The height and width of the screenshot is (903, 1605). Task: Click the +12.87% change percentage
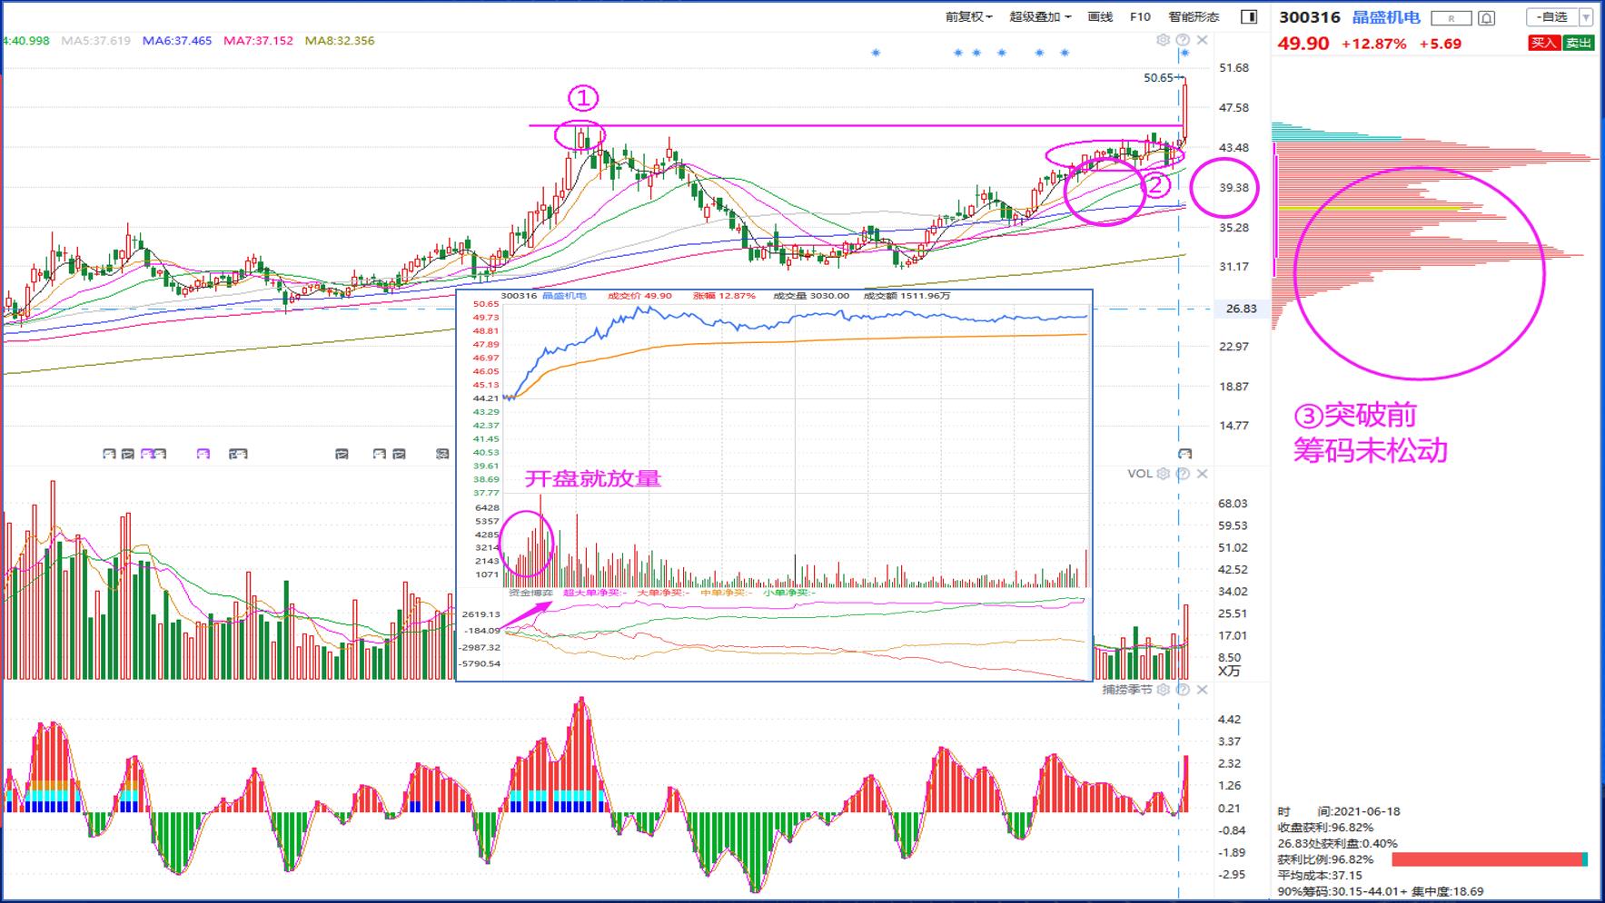click(1373, 44)
